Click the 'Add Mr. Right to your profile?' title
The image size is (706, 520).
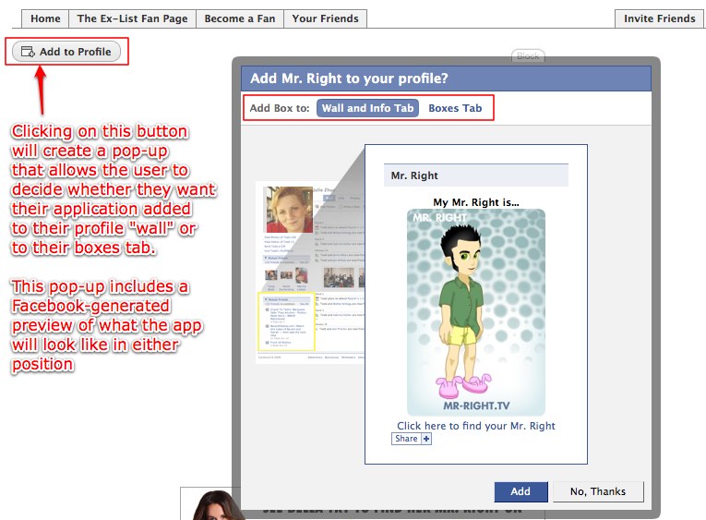[349, 79]
